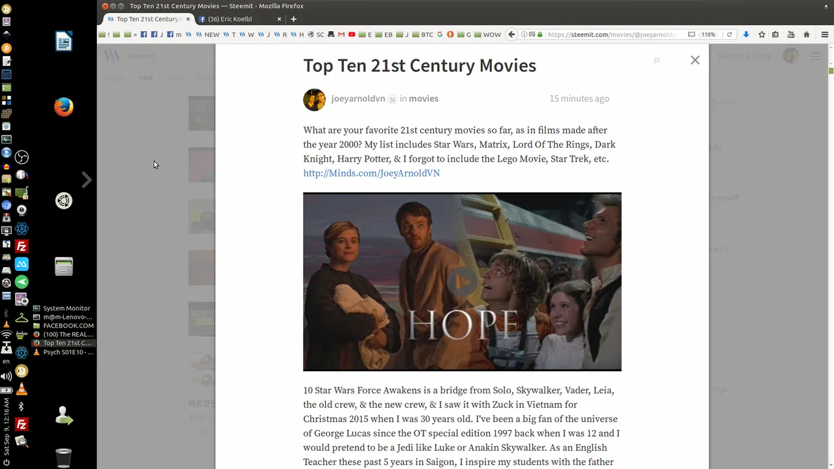
Task: Switch to System Monitor window
Action: (x=63, y=308)
